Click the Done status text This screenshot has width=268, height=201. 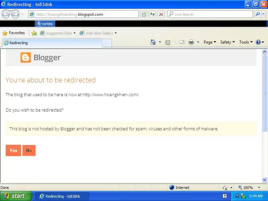5,188
